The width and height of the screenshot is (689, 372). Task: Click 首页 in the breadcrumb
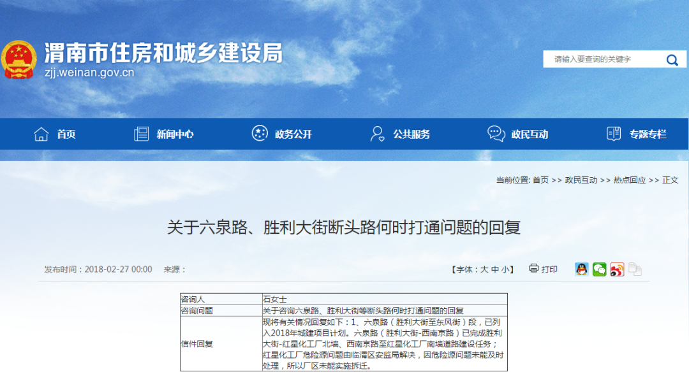click(x=540, y=180)
